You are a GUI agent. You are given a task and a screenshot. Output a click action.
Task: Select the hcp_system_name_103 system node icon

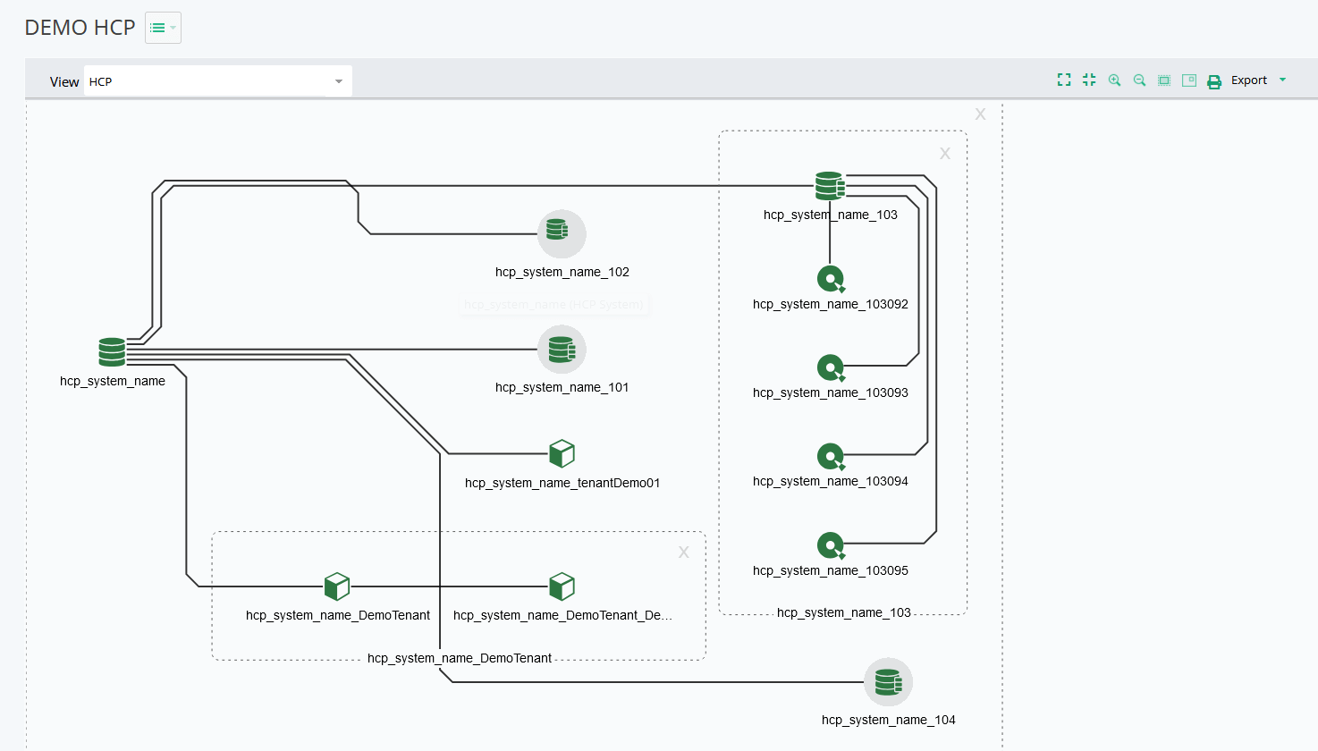[830, 186]
